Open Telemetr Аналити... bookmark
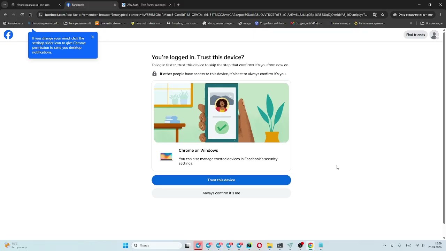Viewport: 446px width, 251px height. tap(146, 23)
